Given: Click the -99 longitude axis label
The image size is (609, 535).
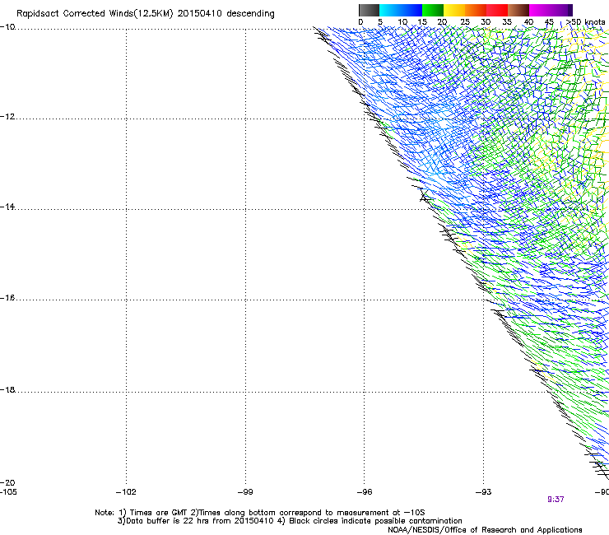Looking at the screenshot, I should (245, 492).
